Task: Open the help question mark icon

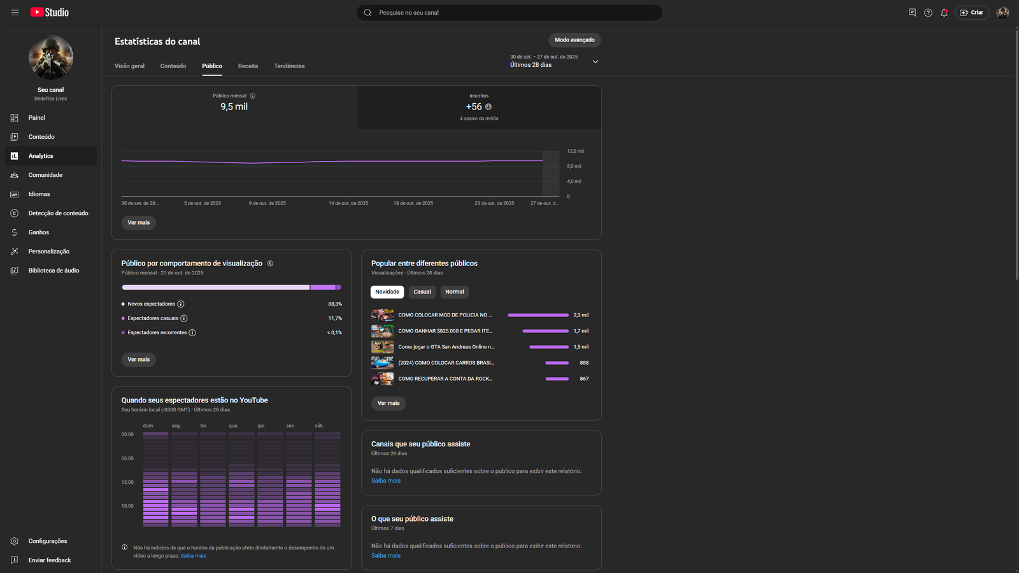Action: 928,13
